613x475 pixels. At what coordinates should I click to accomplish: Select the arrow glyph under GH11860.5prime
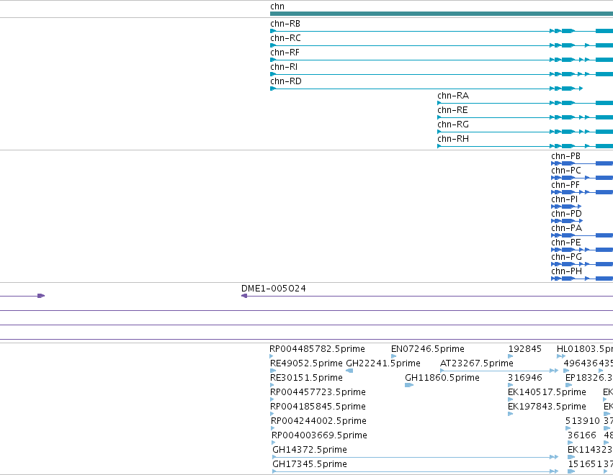(x=409, y=385)
